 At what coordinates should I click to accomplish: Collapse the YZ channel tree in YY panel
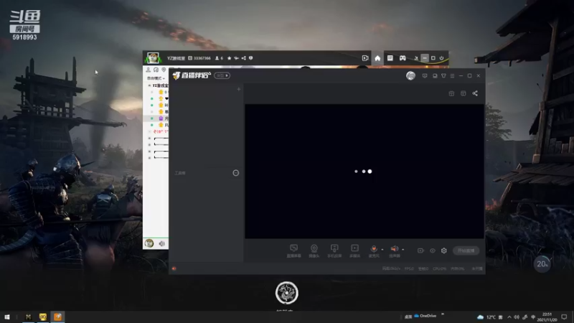point(149,85)
